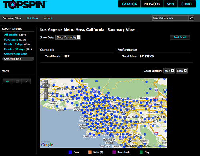Click the Total Sales value $62325.00

point(147,57)
